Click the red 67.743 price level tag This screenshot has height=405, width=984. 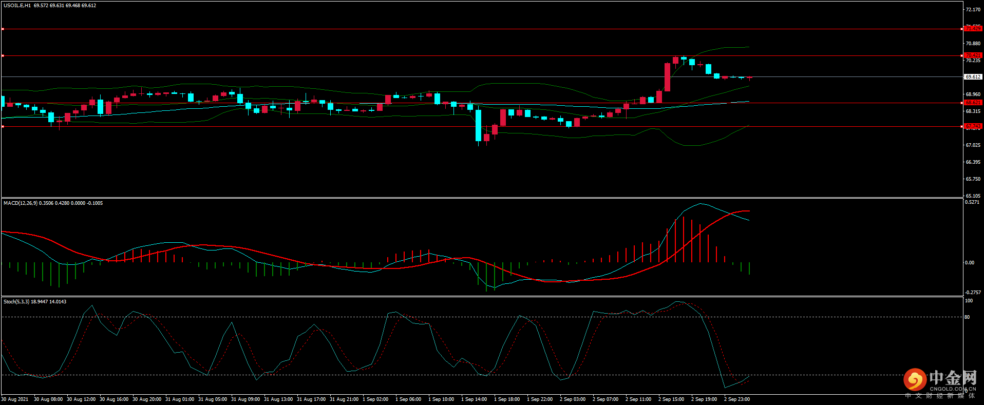click(x=973, y=126)
